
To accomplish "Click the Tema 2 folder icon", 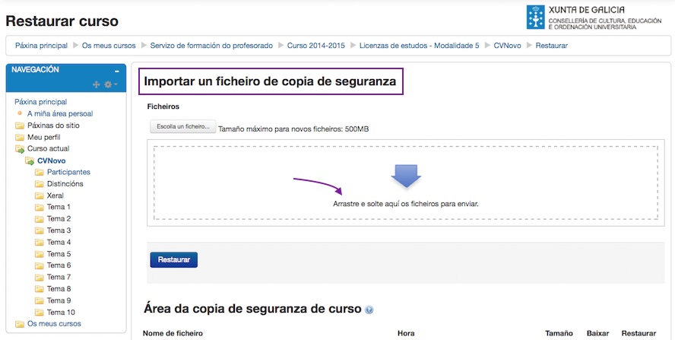I will [40, 219].
